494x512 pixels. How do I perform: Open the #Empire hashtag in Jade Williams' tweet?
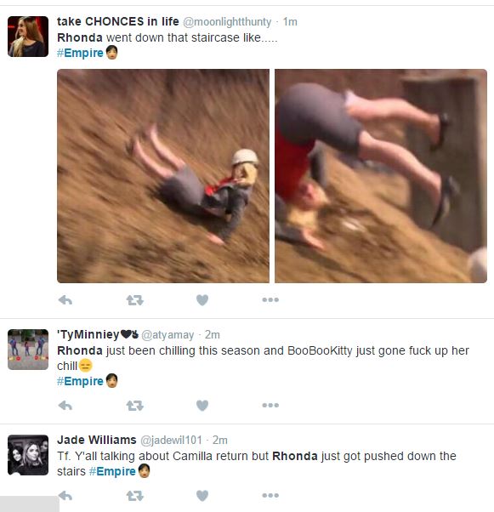(x=112, y=471)
